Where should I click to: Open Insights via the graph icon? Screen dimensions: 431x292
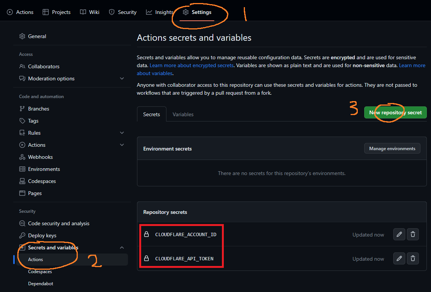[x=149, y=12]
